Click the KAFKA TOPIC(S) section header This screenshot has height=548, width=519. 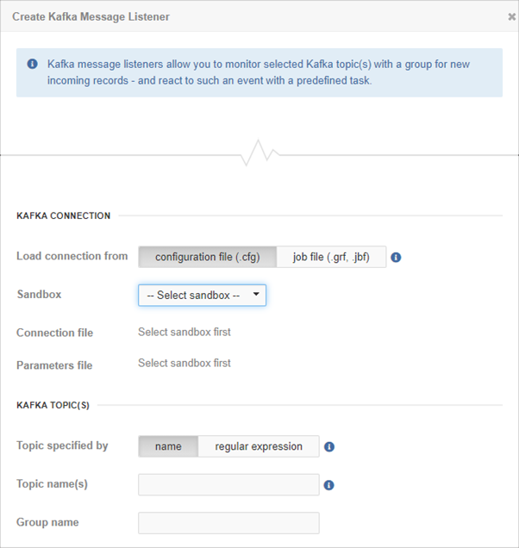tap(53, 405)
